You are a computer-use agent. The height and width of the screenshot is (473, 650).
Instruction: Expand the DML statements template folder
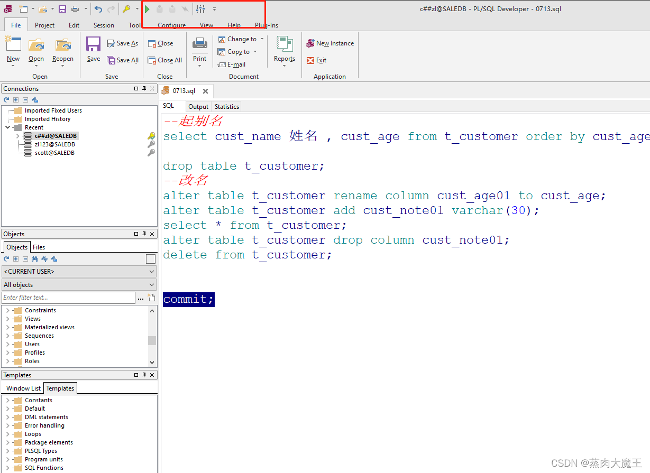[7, 417]
